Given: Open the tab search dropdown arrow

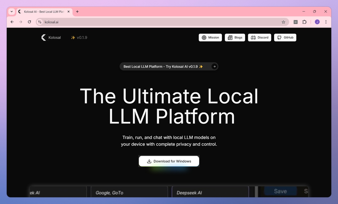Looking at the screenshot, I should 12,12.
